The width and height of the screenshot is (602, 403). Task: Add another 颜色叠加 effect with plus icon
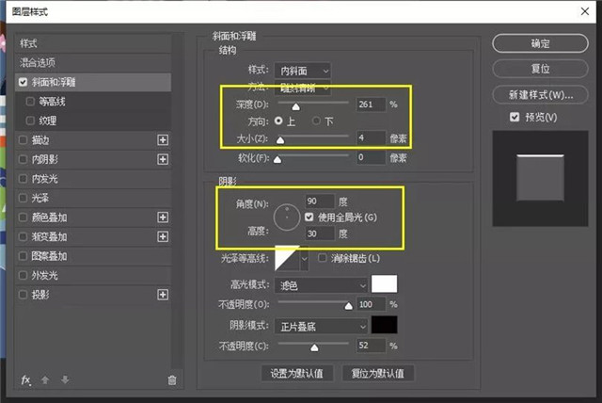(163, 217)
